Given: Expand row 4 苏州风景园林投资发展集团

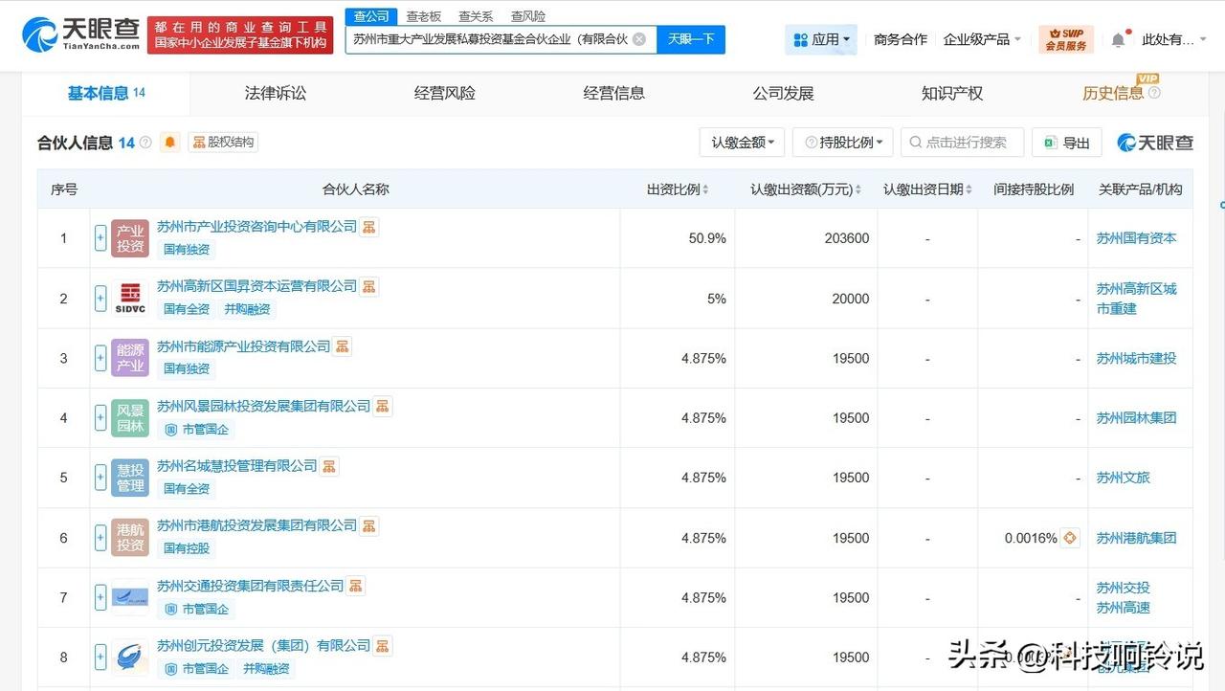Looking at the screenshot, I should (x=100, y=418).
